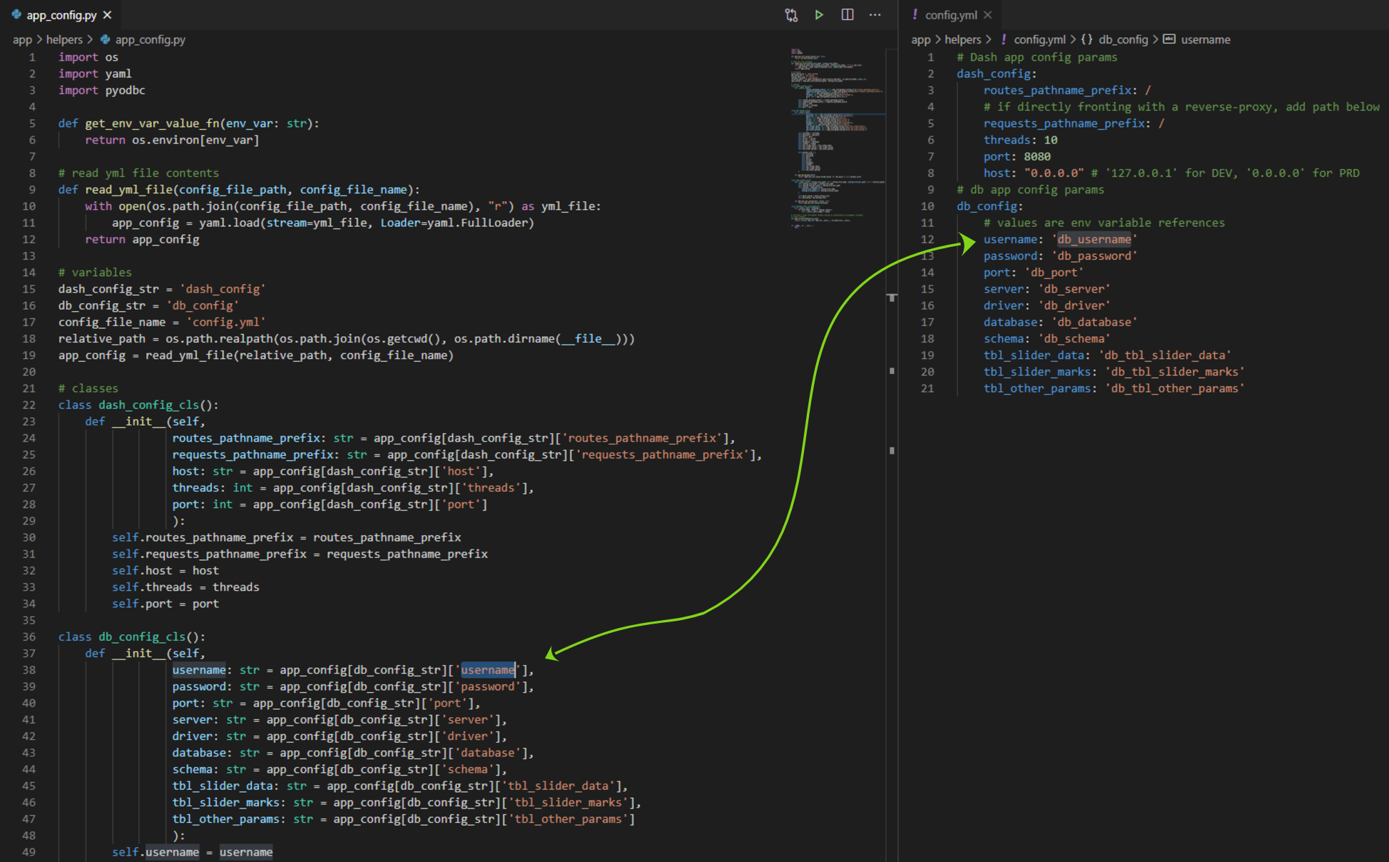This screenshot has width=1389, height=862.
Task: Click the Open Changes compare icon
Action: pyautogui.click(x=791, y=15)
